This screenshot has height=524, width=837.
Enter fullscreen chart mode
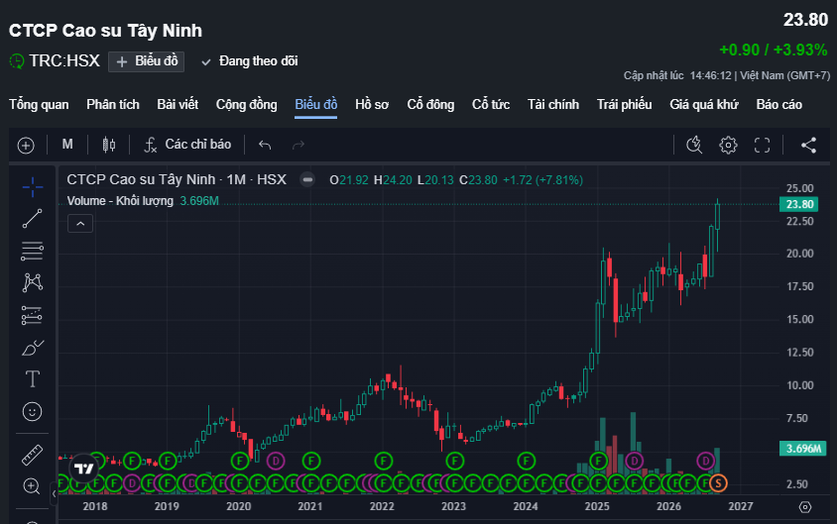[x=762, y=145]
